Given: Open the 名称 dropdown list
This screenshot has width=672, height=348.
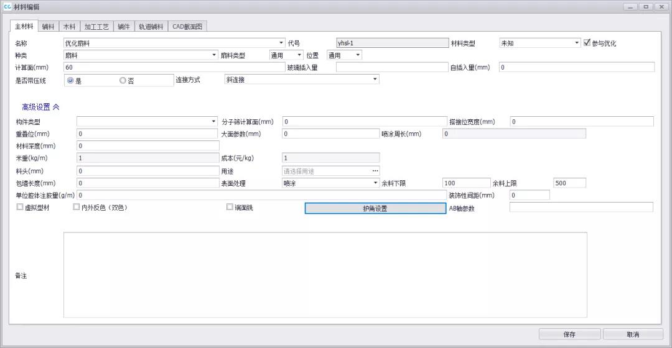Looking at the screenshot, I should coord(281,43).
